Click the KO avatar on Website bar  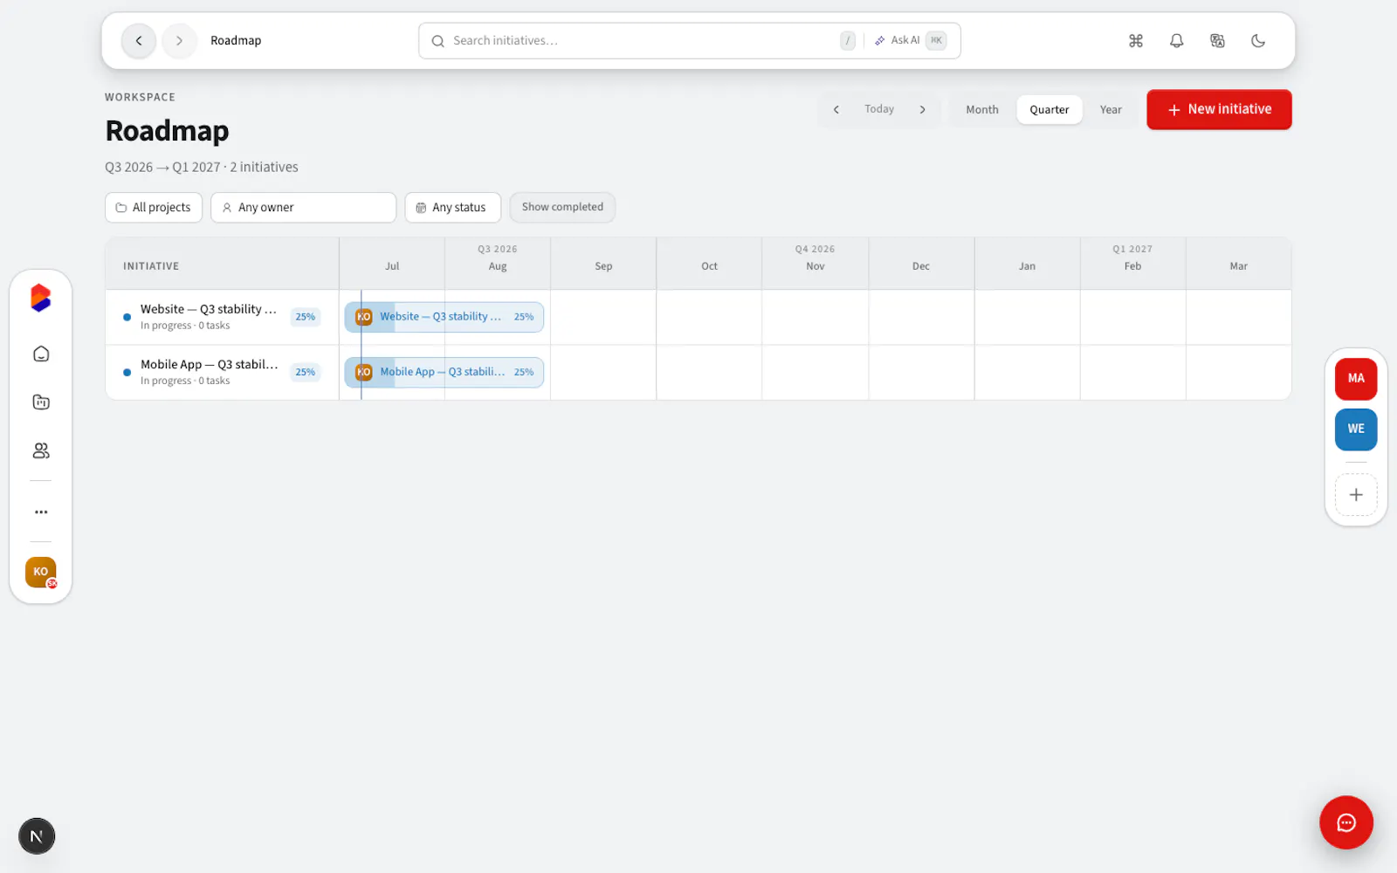364,318
